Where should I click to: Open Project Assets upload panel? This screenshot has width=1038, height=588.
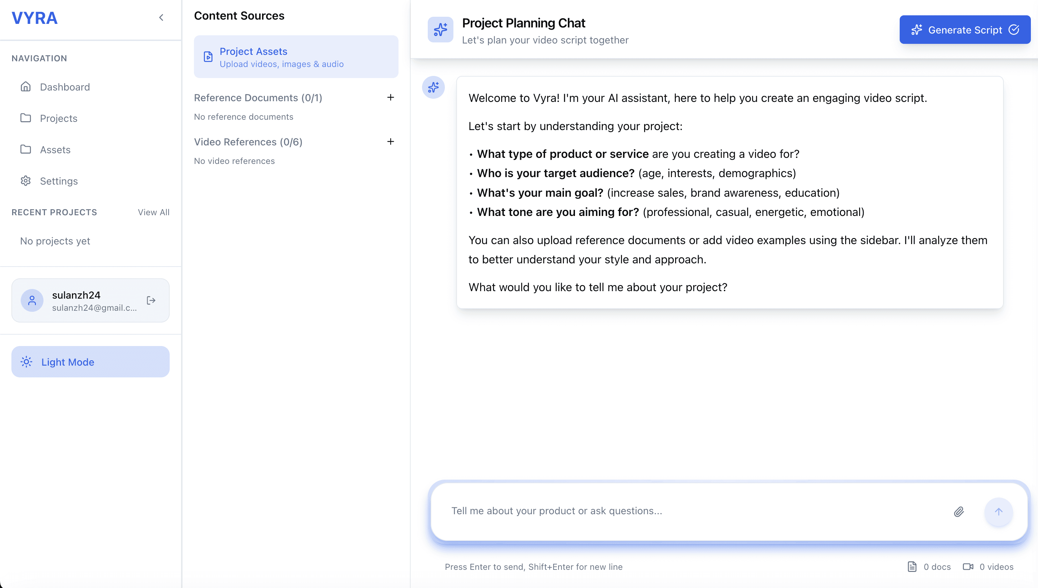(296, 57)
